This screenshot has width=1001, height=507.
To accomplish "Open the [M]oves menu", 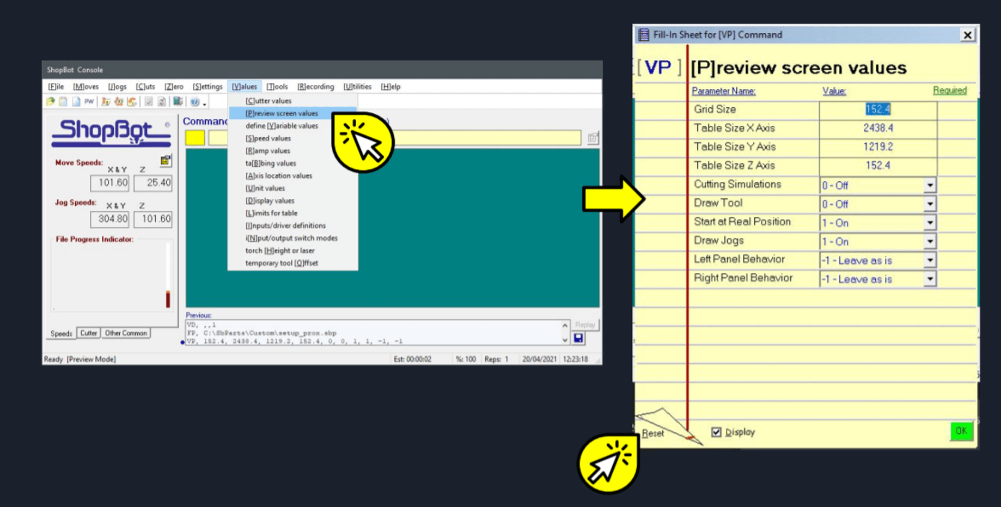I will coord(86,87).
